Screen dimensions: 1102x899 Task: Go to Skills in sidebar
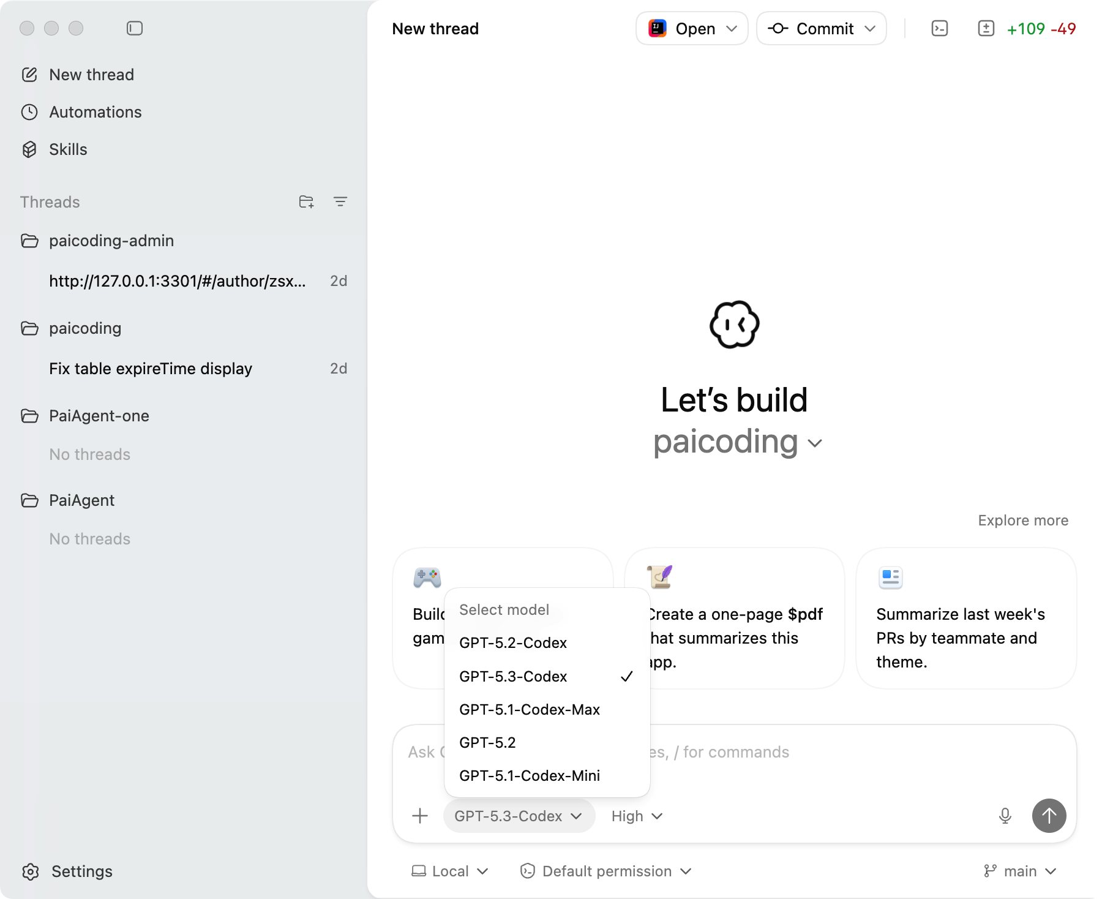point(68,149)
